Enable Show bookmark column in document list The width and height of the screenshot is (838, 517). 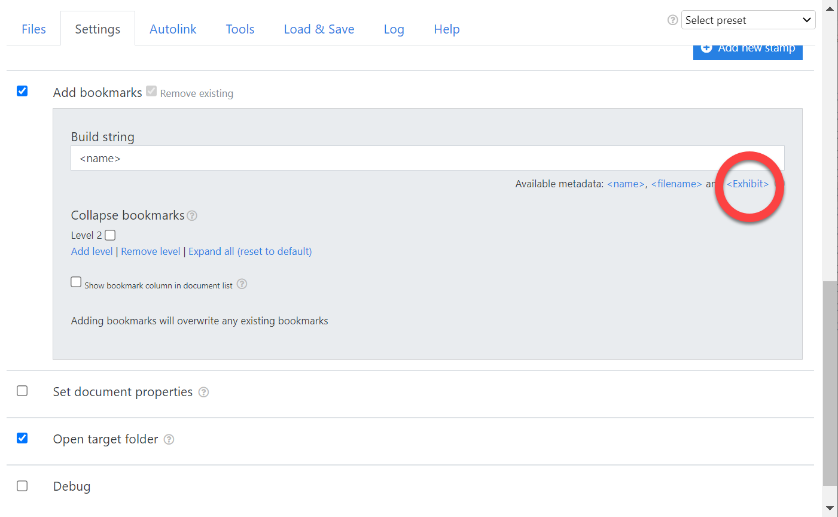(76, 281)
